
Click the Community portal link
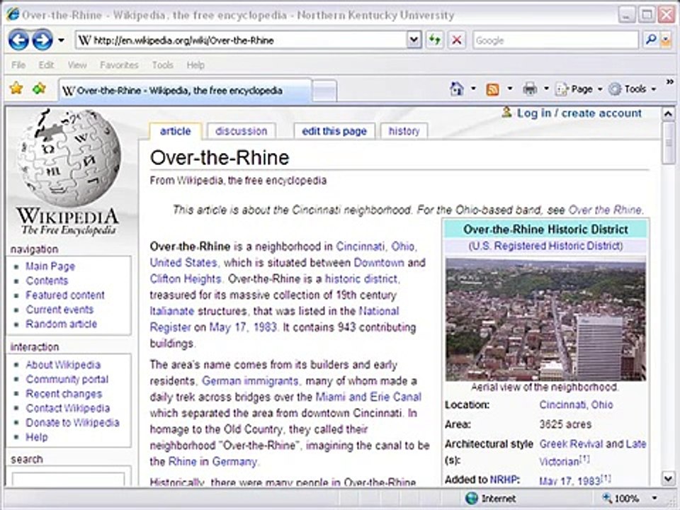pos(67,379)
